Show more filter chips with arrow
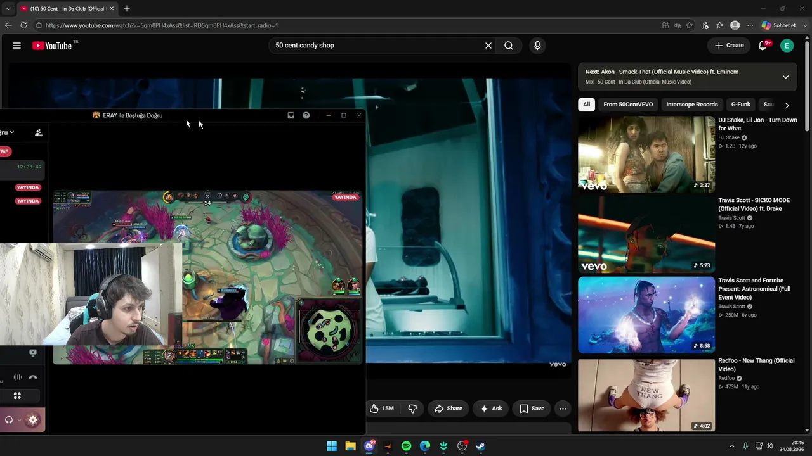 click(787, 105)
